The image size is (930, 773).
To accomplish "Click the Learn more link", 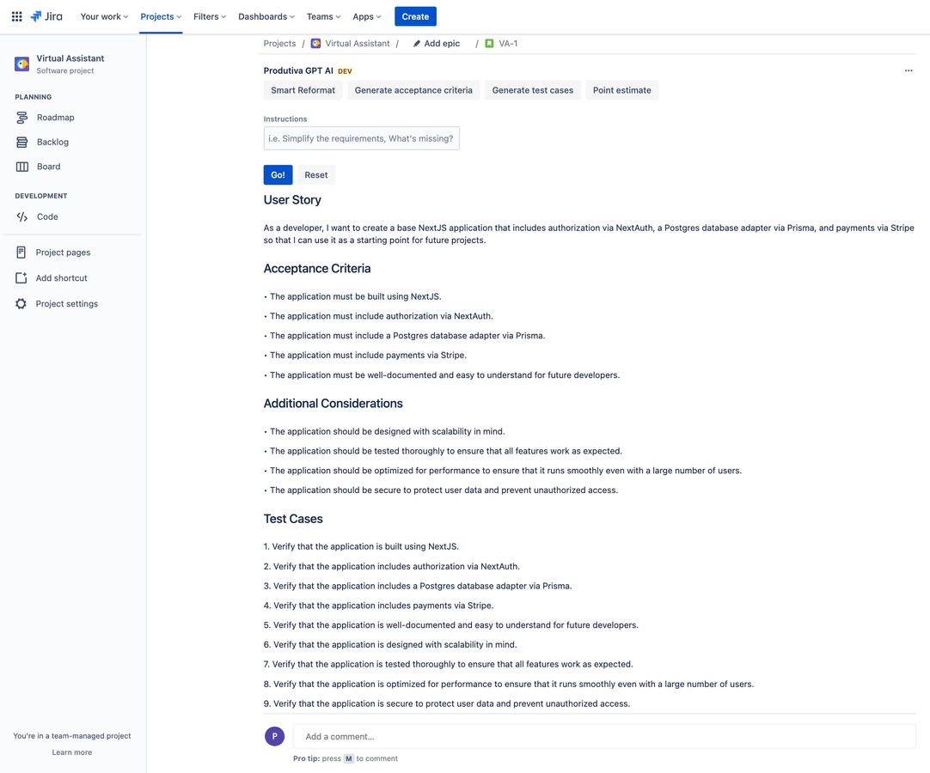I will [x=71, y=752].
